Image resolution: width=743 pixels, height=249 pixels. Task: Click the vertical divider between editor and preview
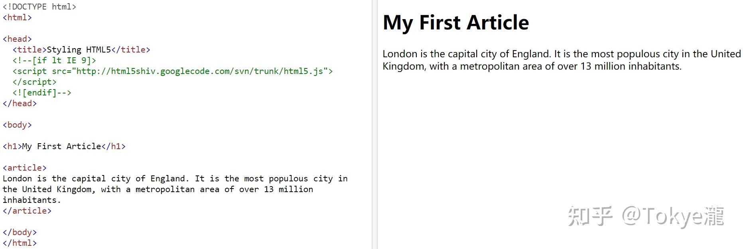pos(375,124)
